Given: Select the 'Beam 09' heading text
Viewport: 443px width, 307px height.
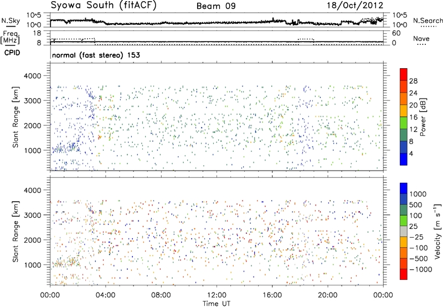Looking at the screenshot, I should tap(216, 6).
